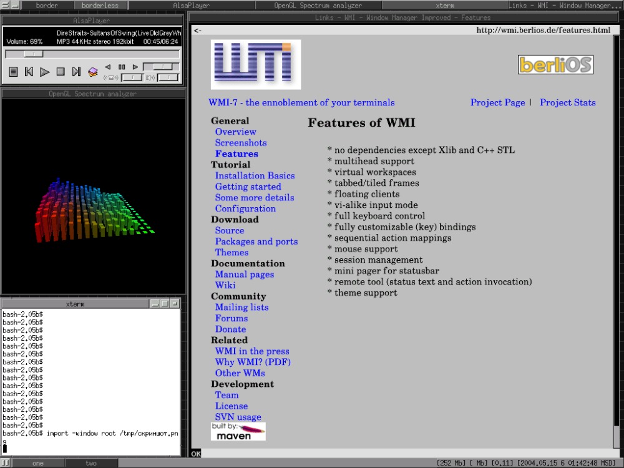Viewport: 624px width, 468px height.
Task: Open Why WMI? (PDF) link
Action: coord(253,362)
